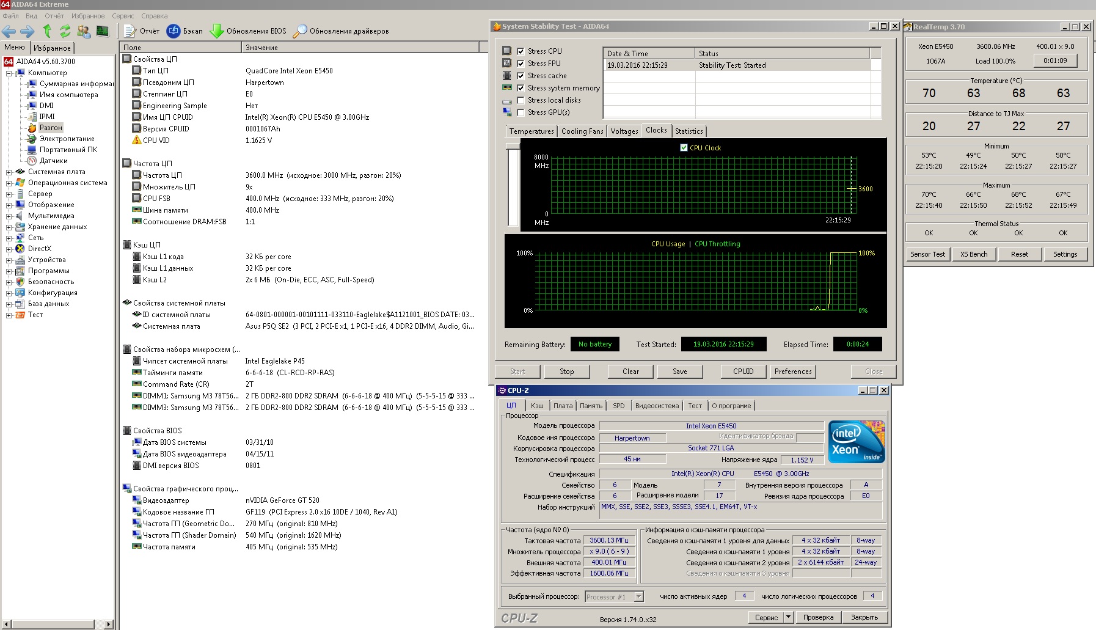
Task: Open the stability test monitor toolbar icon
Action: 103,31
